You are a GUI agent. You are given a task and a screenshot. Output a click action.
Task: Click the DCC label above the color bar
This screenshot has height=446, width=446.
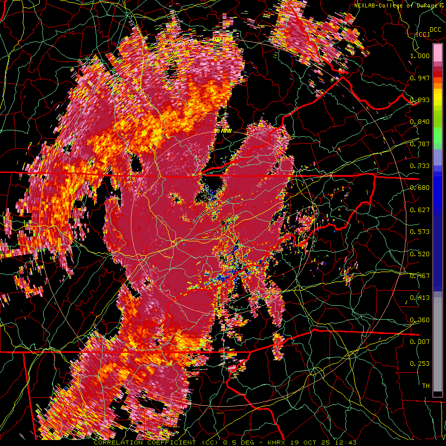coord(436,30)
